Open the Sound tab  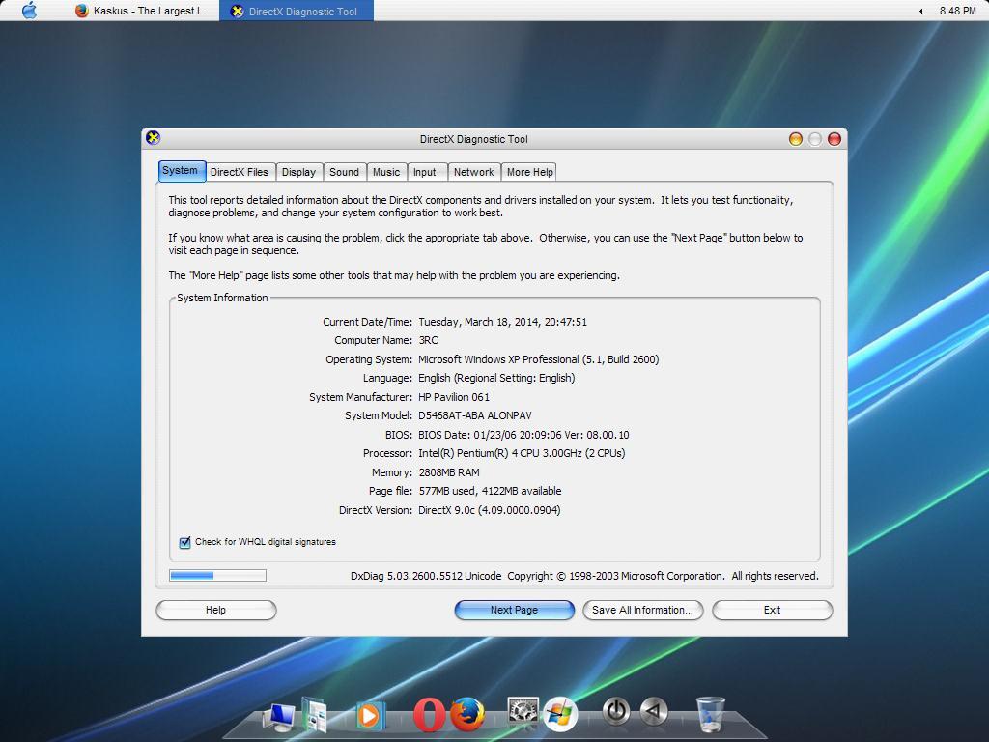[x=345, y=172]
